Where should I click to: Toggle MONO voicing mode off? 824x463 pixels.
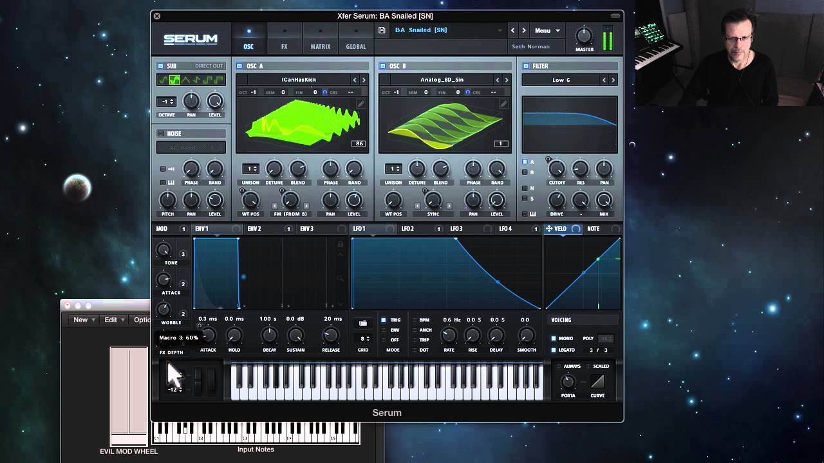point(553,338)
